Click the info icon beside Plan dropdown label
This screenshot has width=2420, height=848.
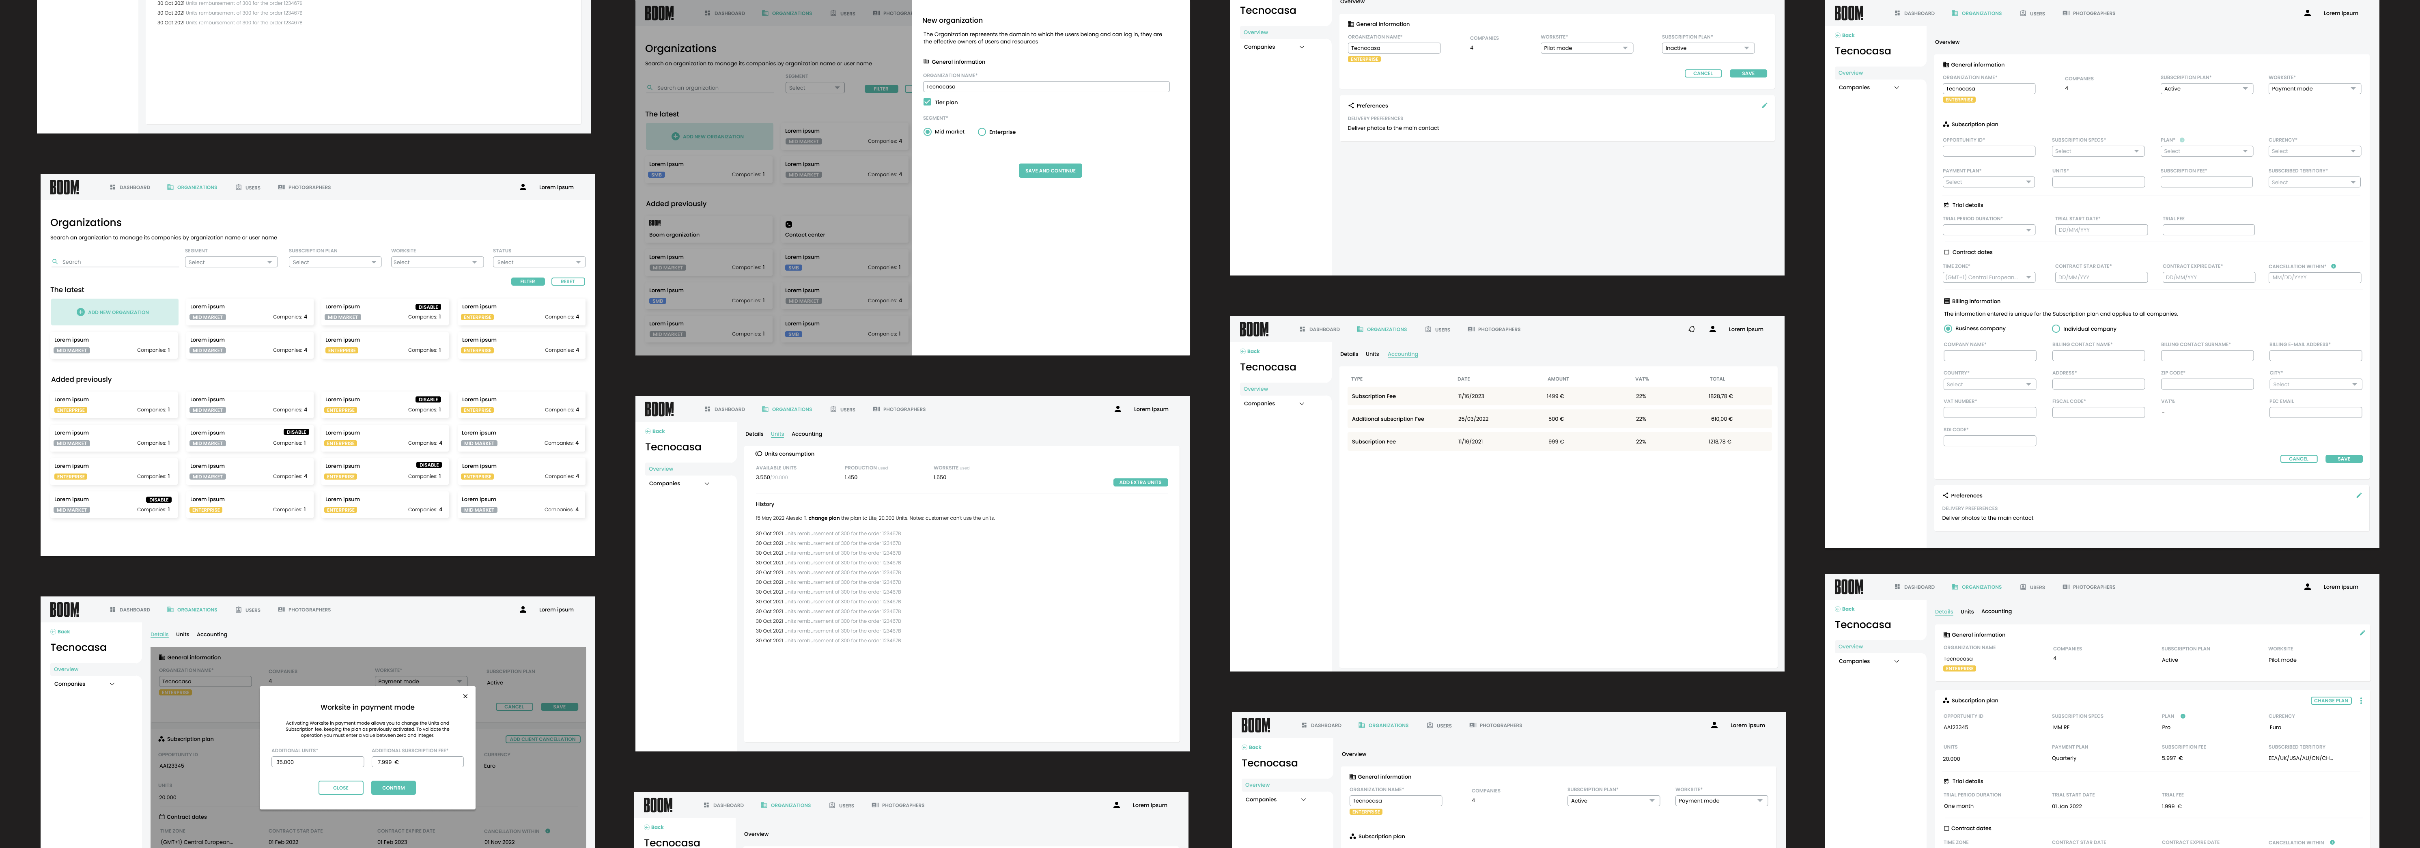(x=2181, y=140)
